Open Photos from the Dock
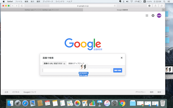The image size is (173, 108). pyautogui.click(x=77, y=103)
